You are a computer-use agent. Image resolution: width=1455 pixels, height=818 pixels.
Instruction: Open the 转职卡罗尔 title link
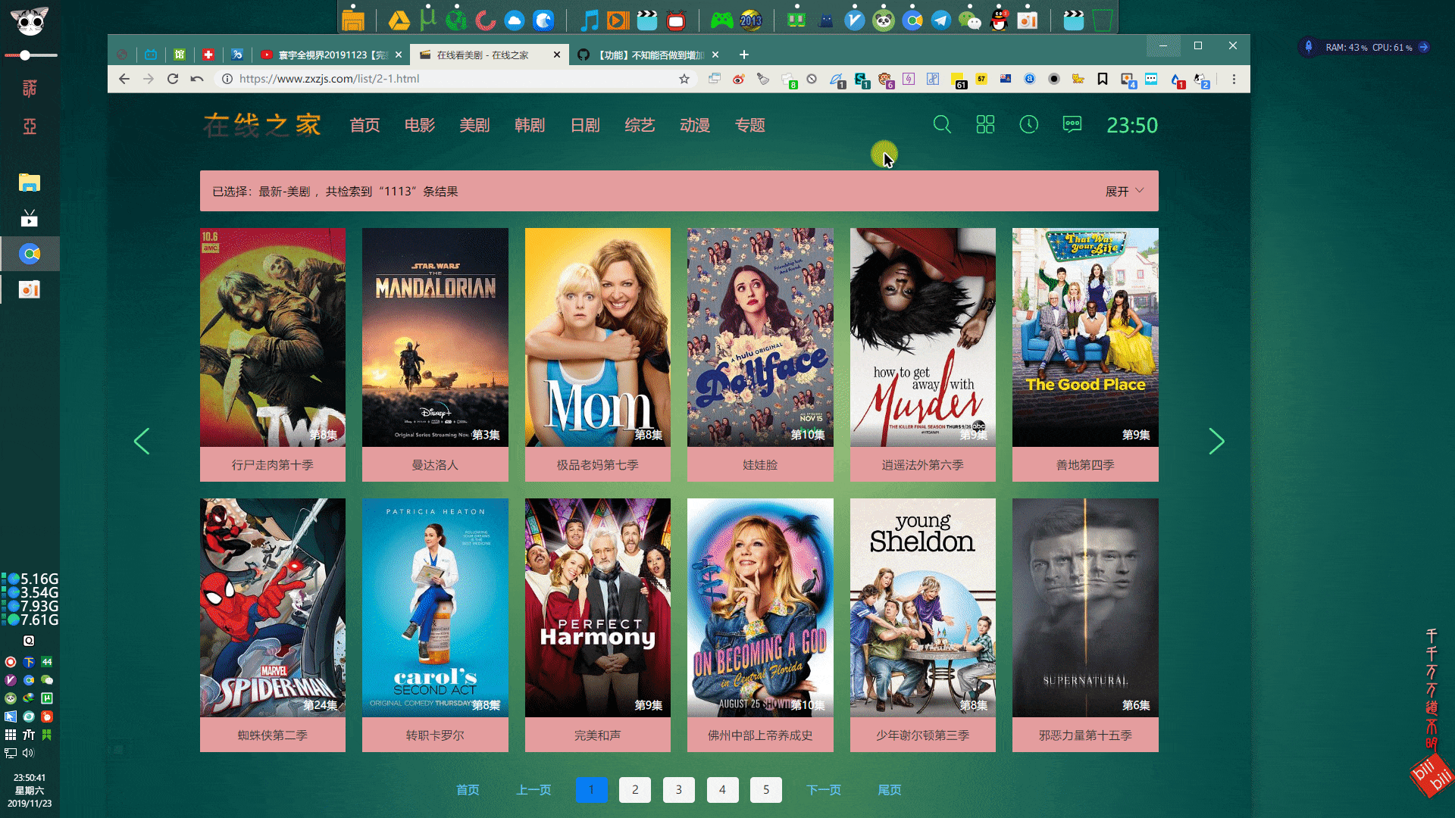[435, 735]
